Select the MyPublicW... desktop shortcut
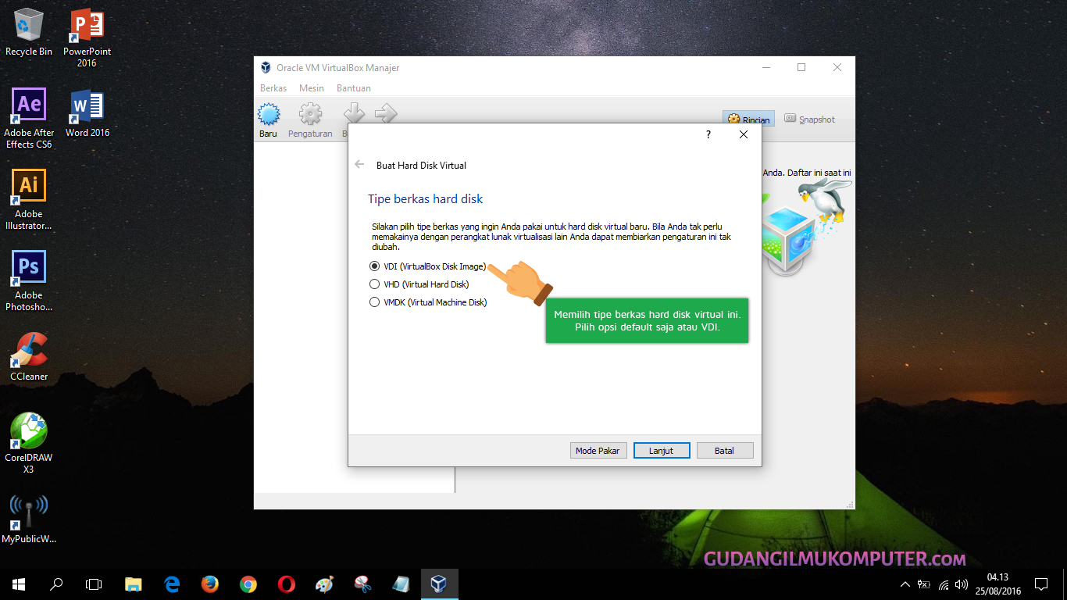Image resolution: width=1067 pixels, height=600 pixels. pyautogui.click(x=29, y=519)
